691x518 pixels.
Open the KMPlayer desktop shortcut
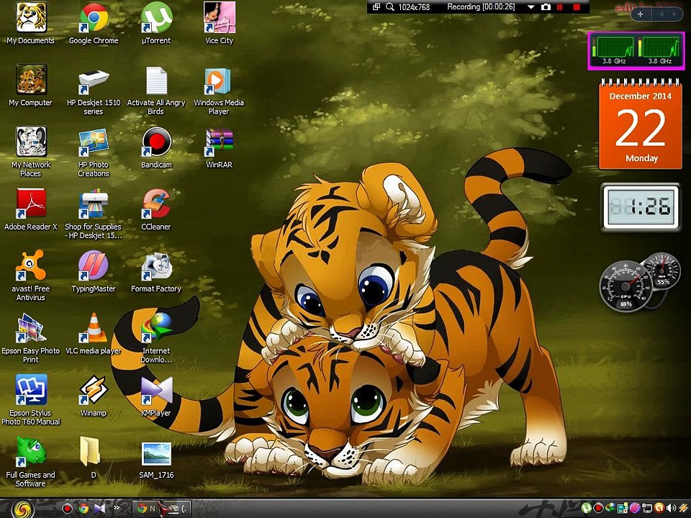156,396
